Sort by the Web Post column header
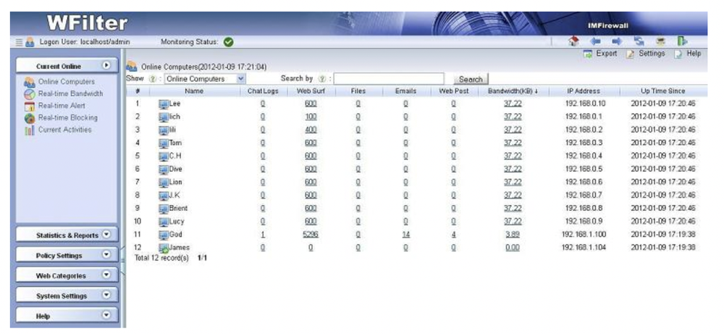 pos(453,91)
